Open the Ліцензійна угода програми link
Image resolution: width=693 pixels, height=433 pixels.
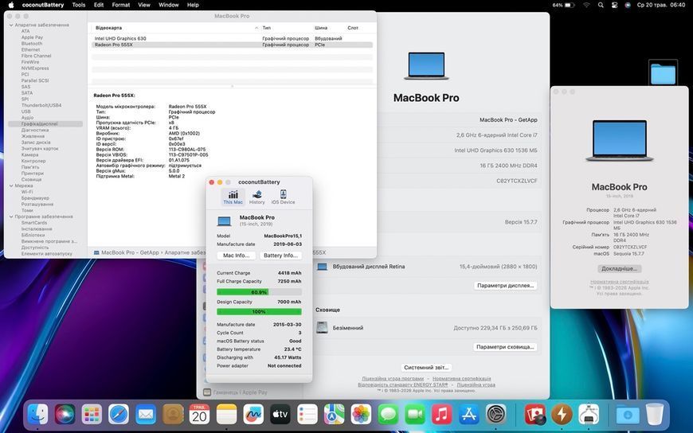[393, 379]
